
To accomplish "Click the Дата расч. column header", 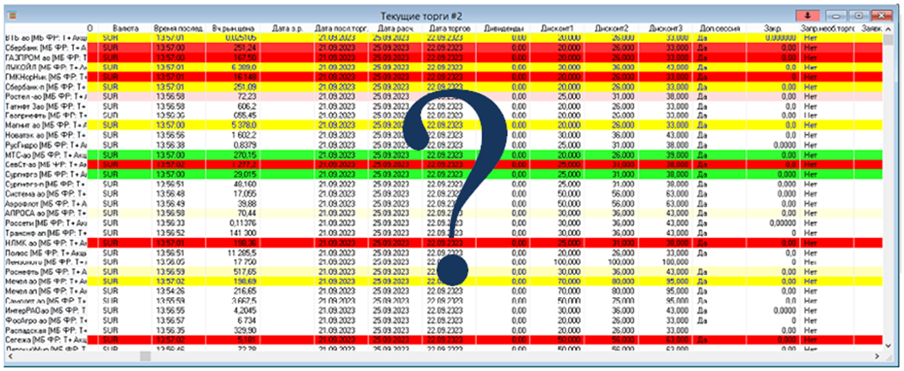I will click(395, 27).
